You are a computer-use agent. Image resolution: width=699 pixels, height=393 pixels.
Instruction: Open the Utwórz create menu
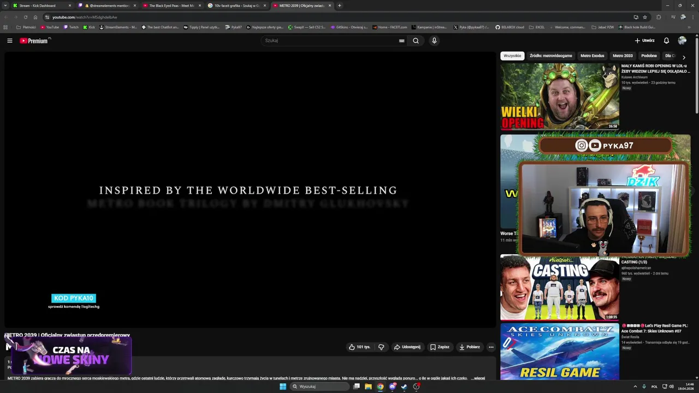click(644, 40)
